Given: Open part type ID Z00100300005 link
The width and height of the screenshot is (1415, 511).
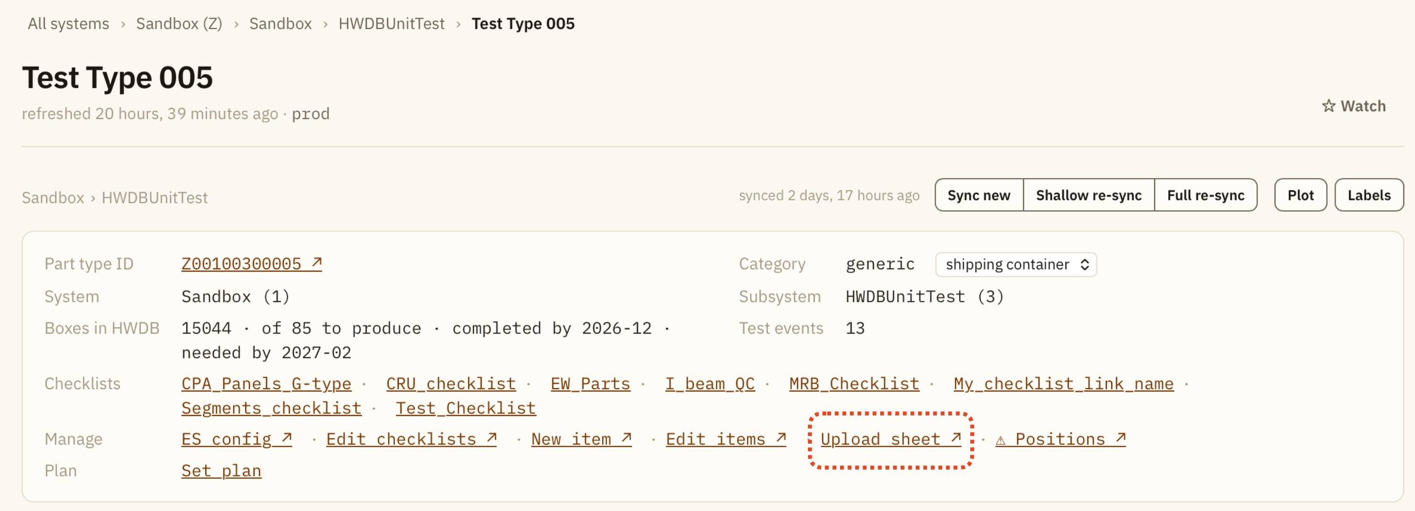Looking at the screenshot, I should point(252,264).
